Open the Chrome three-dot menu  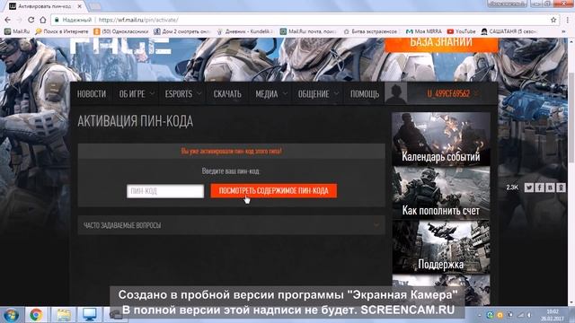568,20
